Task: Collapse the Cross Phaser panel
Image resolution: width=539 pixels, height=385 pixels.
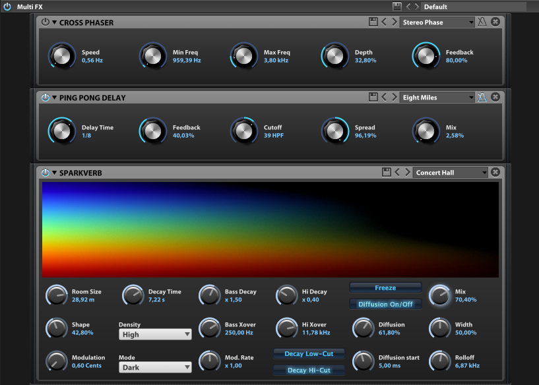Action: click(54, 22)
